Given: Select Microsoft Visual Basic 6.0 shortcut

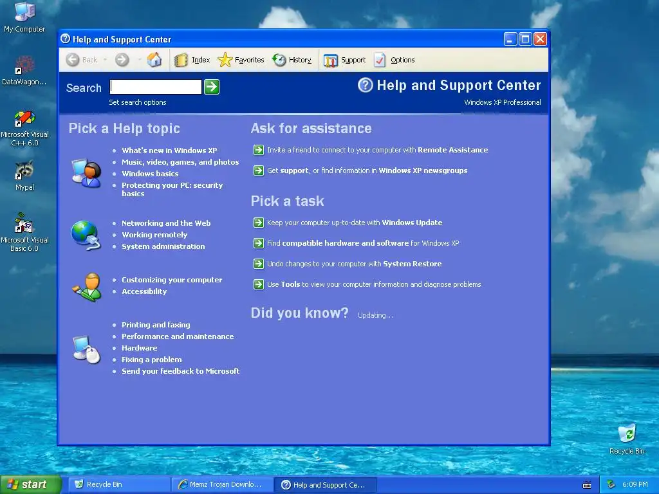Looking at the screenshot, I should pyautogui.click(x=24, y=233).
